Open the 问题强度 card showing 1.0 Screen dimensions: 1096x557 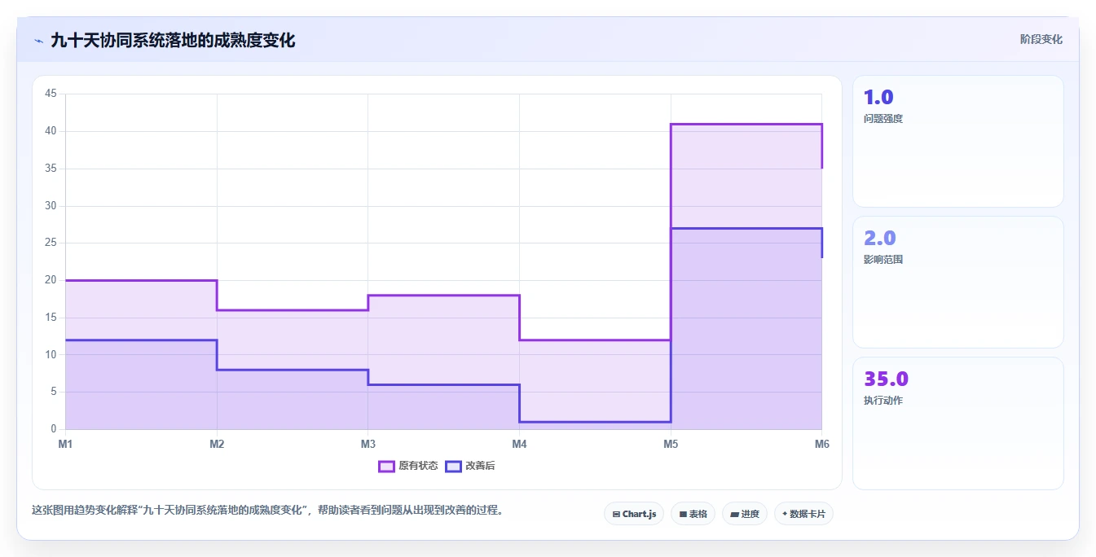pyautogui.click(x=958, y=142)
